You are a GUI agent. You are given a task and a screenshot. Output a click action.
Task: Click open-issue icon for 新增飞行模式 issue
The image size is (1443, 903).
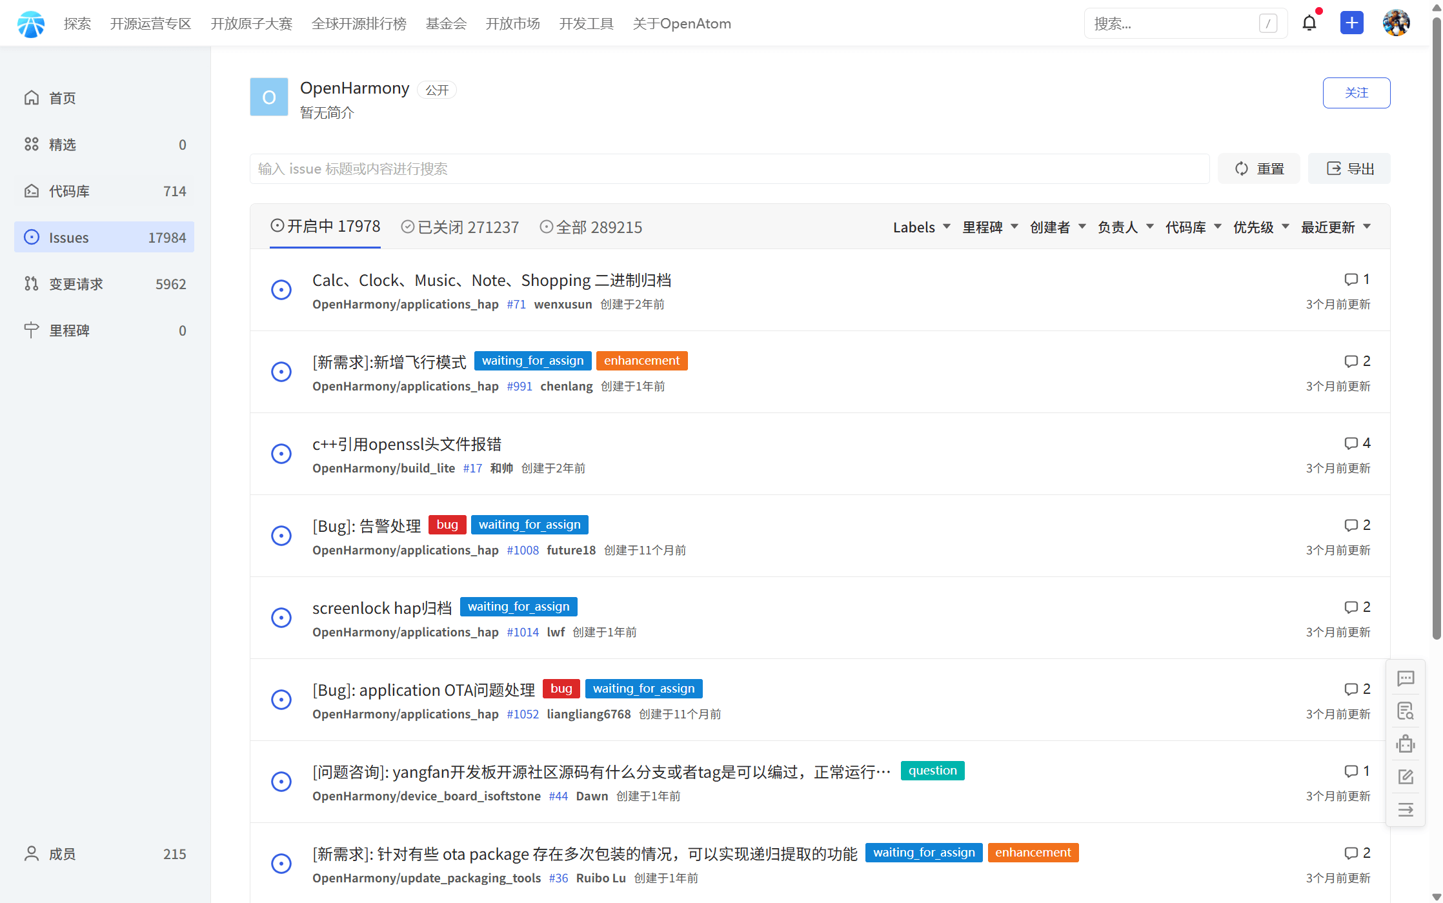click(281, 372)
